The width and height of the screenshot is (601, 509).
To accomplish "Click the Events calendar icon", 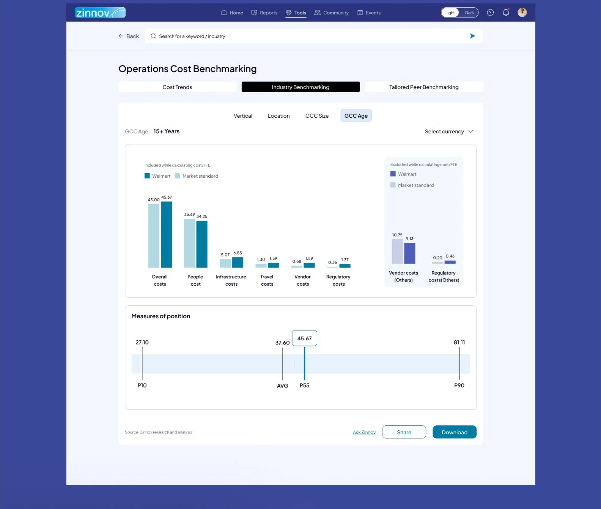I will click(x=360, y=13).
